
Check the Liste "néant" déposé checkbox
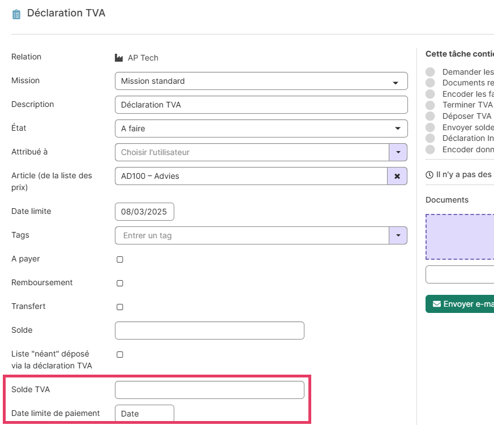pos(120,355)
